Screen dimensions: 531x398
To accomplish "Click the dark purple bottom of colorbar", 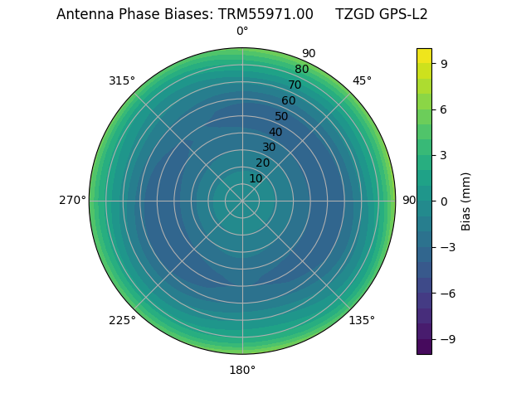I will (424, 349).
